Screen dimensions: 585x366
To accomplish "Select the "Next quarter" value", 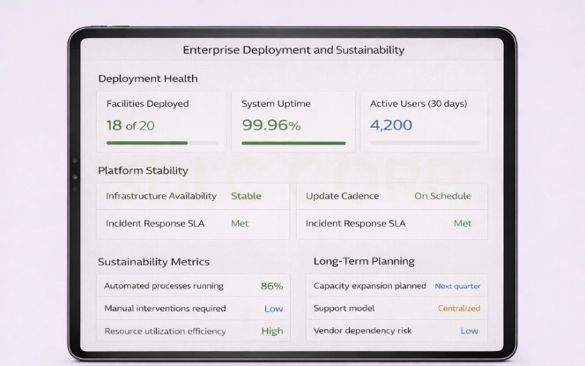I will point(457,286).
